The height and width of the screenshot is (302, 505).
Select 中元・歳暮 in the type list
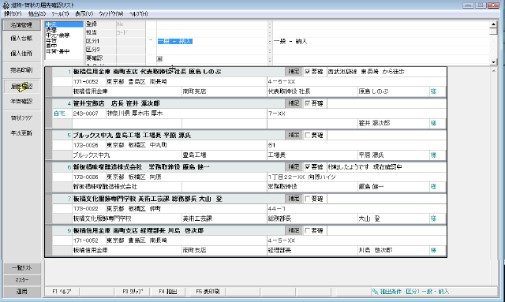tap(58, 35)
